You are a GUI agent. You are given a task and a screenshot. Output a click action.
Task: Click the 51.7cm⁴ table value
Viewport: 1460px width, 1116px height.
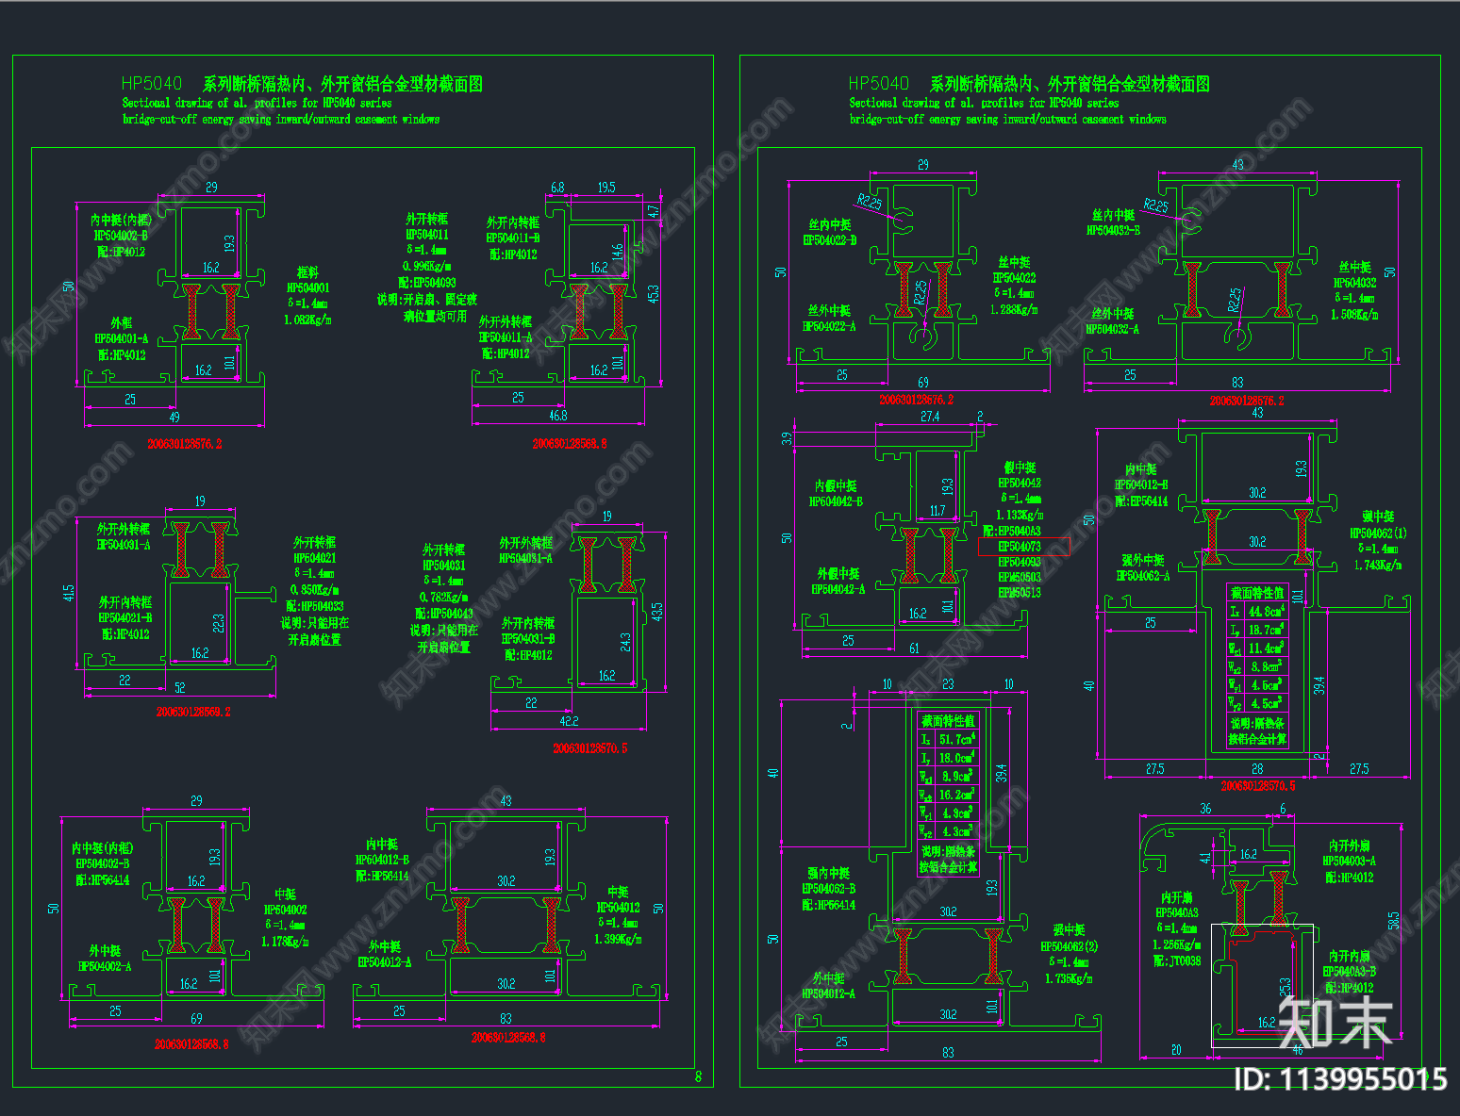pyautogui.click(x=956, y=740)
